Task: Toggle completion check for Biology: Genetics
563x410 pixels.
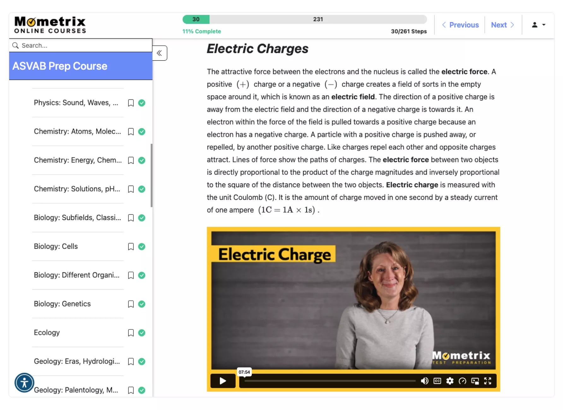Action: click(x=142, y=304)
